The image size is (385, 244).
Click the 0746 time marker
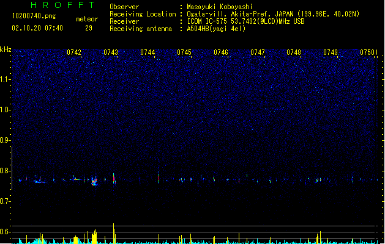point(221,52)
